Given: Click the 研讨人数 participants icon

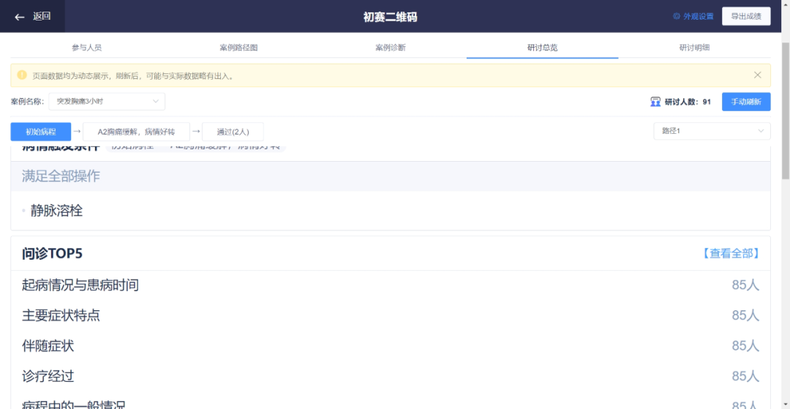Looking at the screenshot, I should 655,102.
